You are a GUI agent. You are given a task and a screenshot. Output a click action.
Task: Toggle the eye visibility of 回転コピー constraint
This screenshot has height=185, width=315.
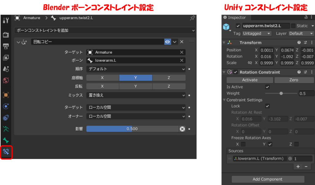pyautogui.click(x=167, y=42)
